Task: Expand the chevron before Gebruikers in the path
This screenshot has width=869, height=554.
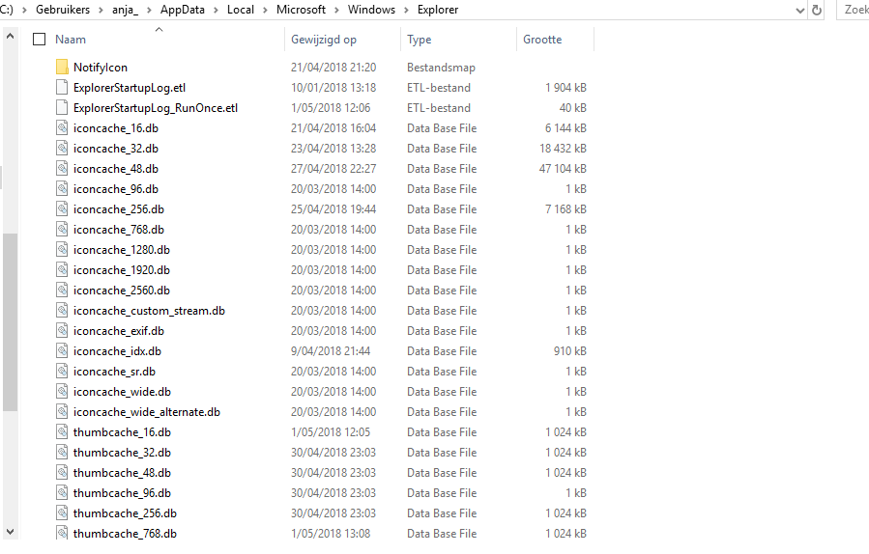Action: tap(24, 10)
